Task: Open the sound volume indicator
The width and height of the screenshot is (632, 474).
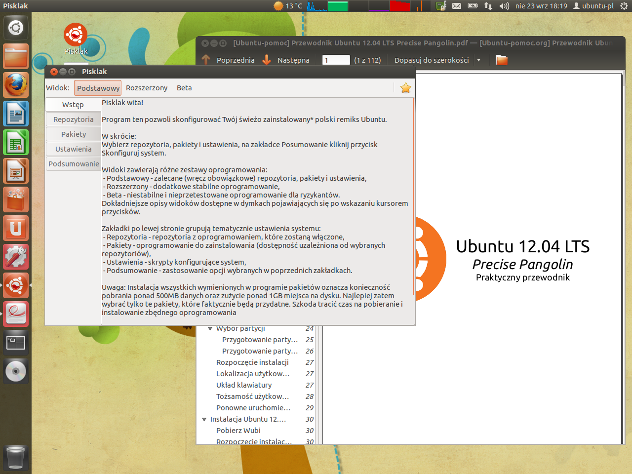Action: click(x=504, y=6)
